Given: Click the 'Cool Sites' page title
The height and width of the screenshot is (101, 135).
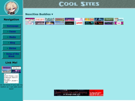Looking at the screenshot, I should pos(79,4).
